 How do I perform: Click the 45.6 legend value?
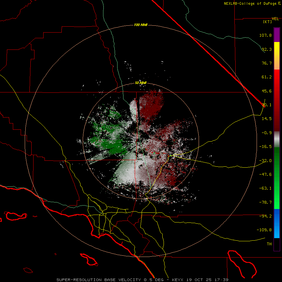tap(267, 91)
